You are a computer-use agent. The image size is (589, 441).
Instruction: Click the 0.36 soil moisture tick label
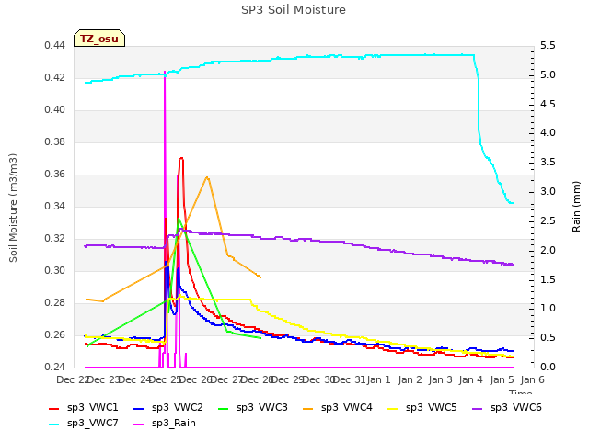tap(54, 175)
